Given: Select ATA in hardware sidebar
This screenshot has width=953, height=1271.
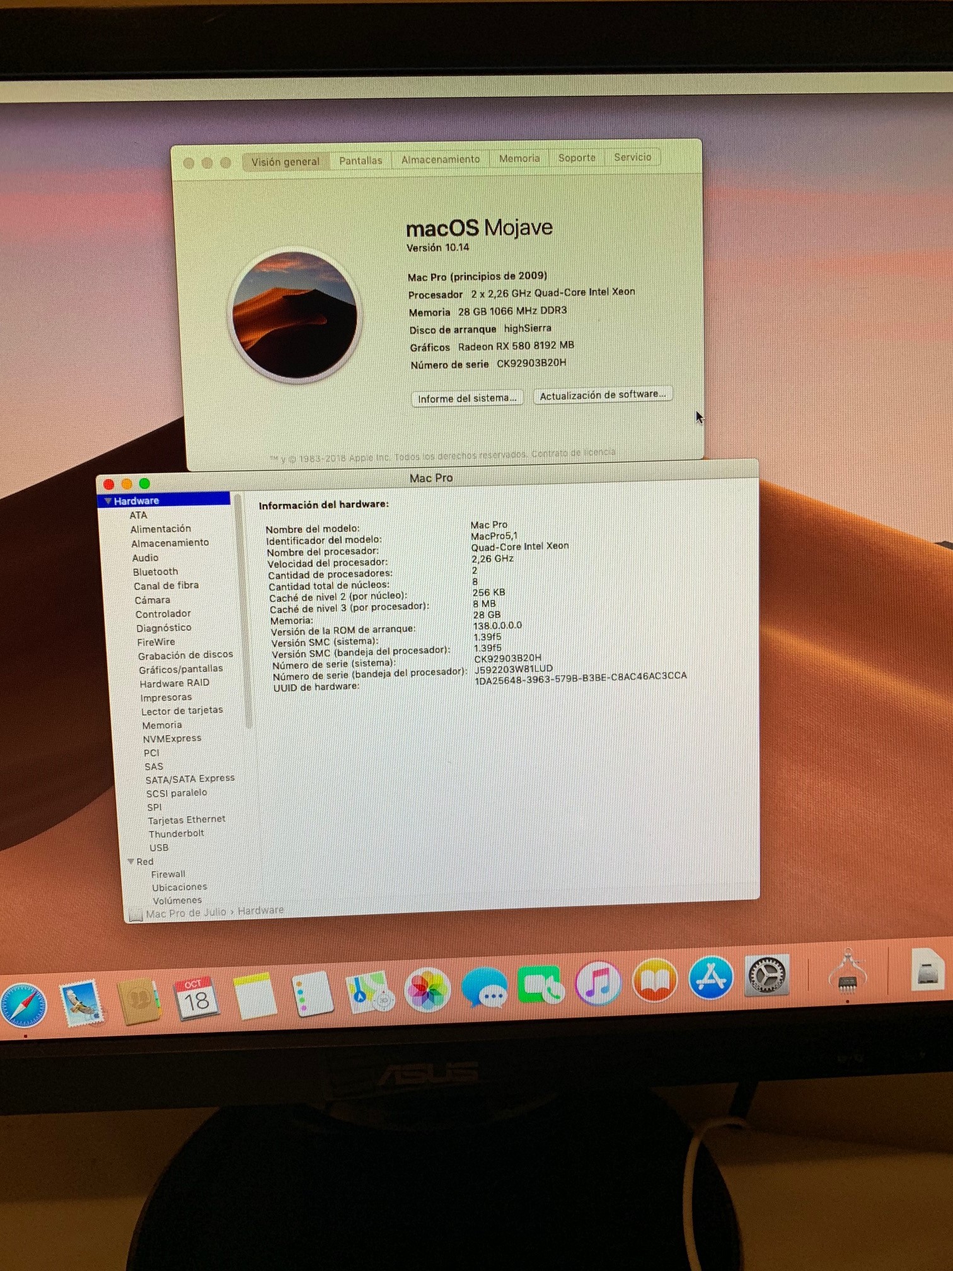Looking at the screenshot, I should pos(138,515).
